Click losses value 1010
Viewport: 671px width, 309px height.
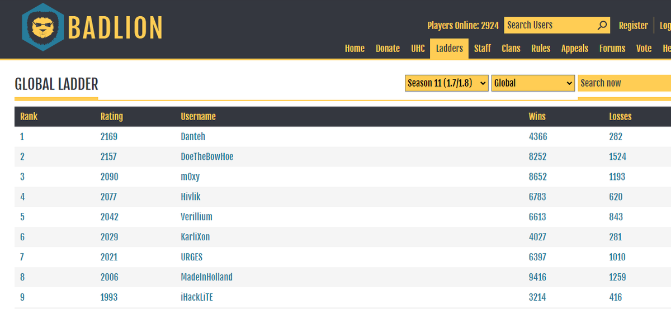[x=617, y=257]
